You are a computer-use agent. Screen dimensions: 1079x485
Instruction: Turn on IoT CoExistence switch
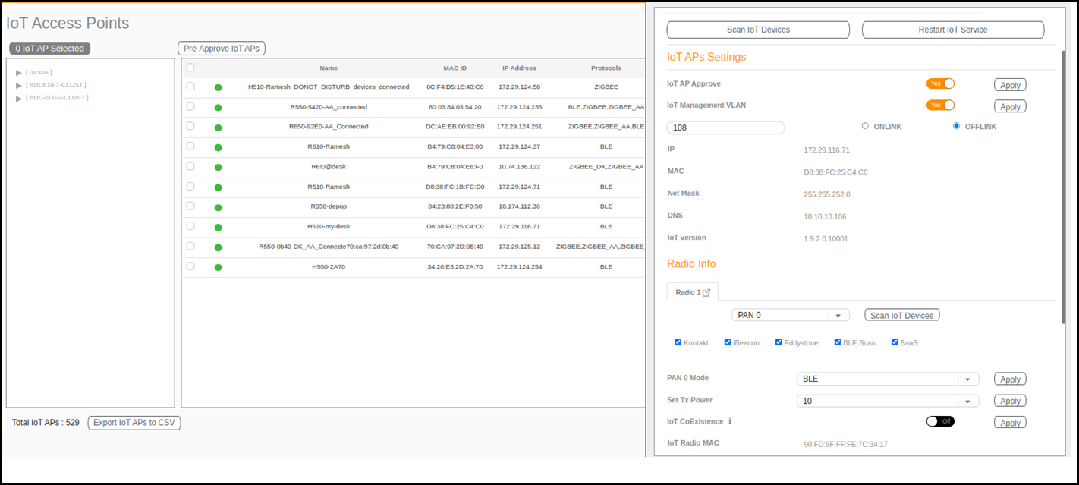click(940, 421)
